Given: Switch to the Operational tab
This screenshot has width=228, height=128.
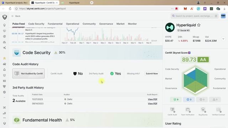Looking at the screenshot, I should (x=73, y=24).
